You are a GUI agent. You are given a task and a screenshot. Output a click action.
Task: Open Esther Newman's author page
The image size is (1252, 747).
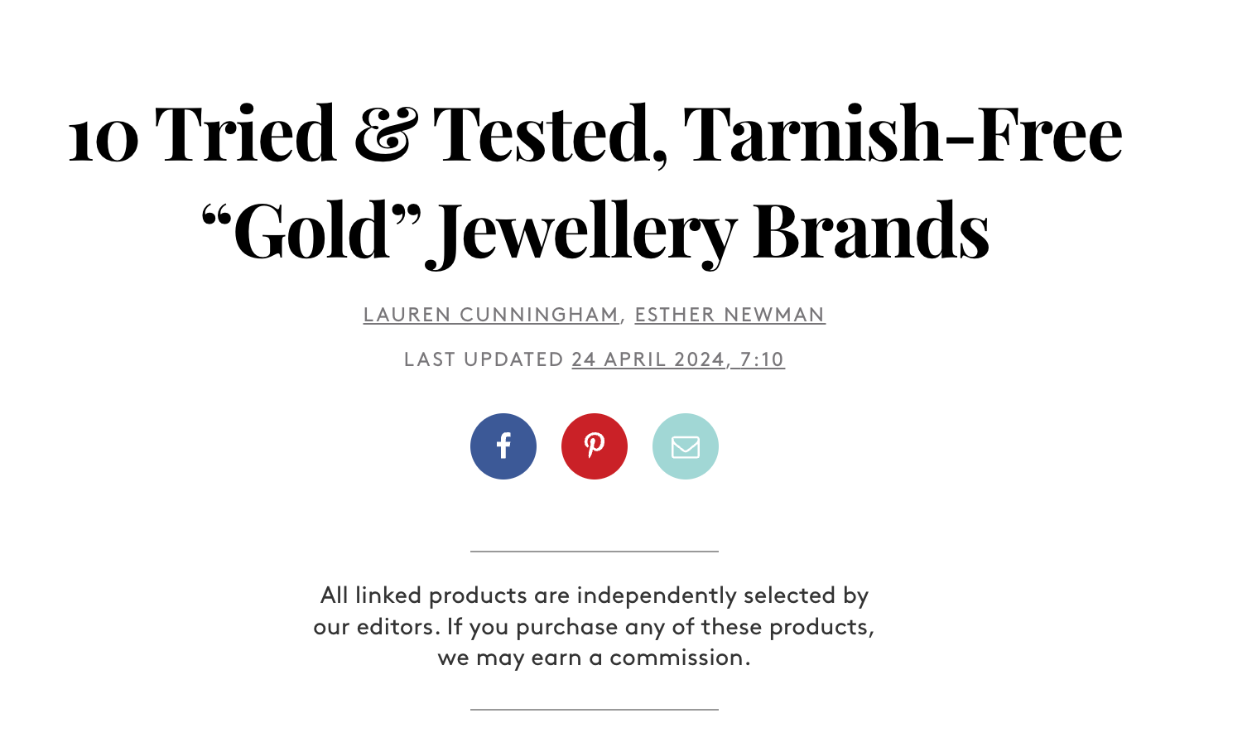[x=730, y=315]
